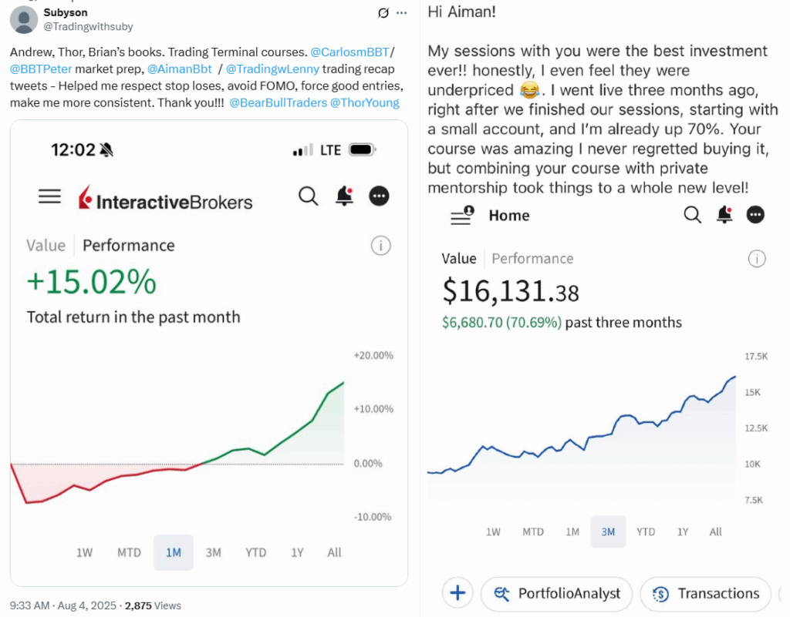790x617 pixels.
Task: Click the search icon in Interactive Brokers header
Action: coord(308,196)
